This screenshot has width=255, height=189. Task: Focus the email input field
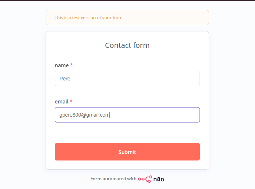127,115
